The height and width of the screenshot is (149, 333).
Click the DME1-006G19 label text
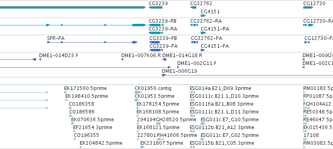coord(180,71)
